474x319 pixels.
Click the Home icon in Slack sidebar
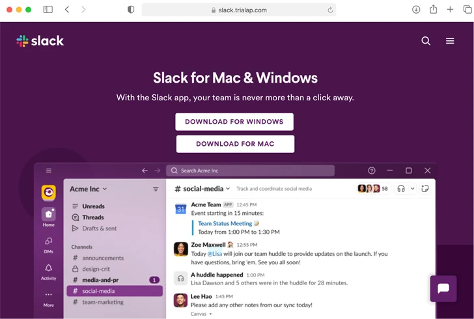pyautogui.click(x=49, y=216)
